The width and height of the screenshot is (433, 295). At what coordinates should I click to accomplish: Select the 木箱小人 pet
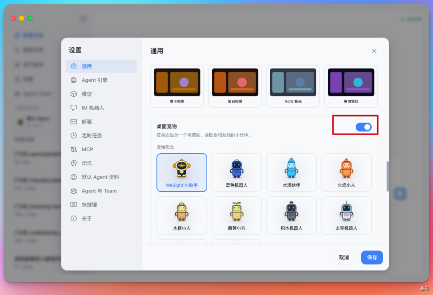pyautogui.click(x=182, y=216)
